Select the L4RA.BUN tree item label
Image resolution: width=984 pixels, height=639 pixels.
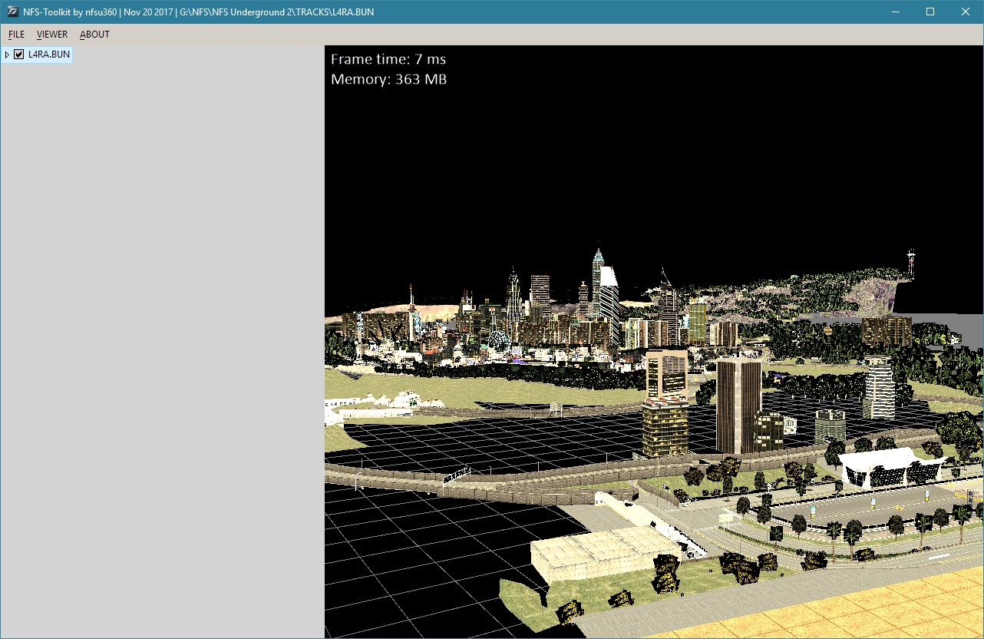[49, 55]
